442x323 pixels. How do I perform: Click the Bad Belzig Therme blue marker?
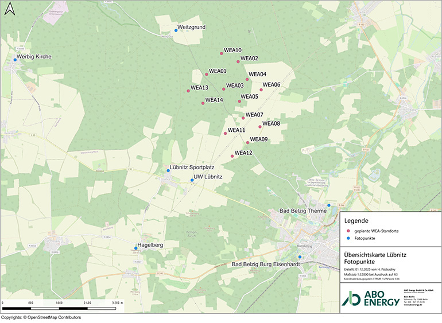329,205
